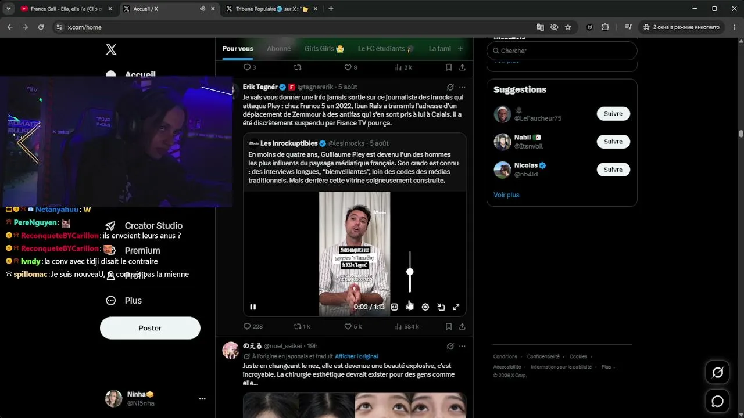Click the Chercher search field
Image resolution: width=744 pixels, height=418 pixels.
pos(562,51)
